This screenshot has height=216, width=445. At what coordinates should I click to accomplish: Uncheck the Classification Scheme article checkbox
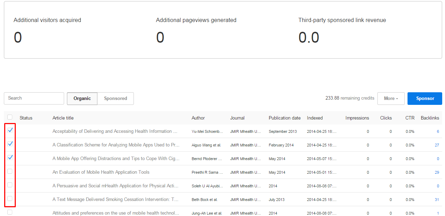[10, 144]
